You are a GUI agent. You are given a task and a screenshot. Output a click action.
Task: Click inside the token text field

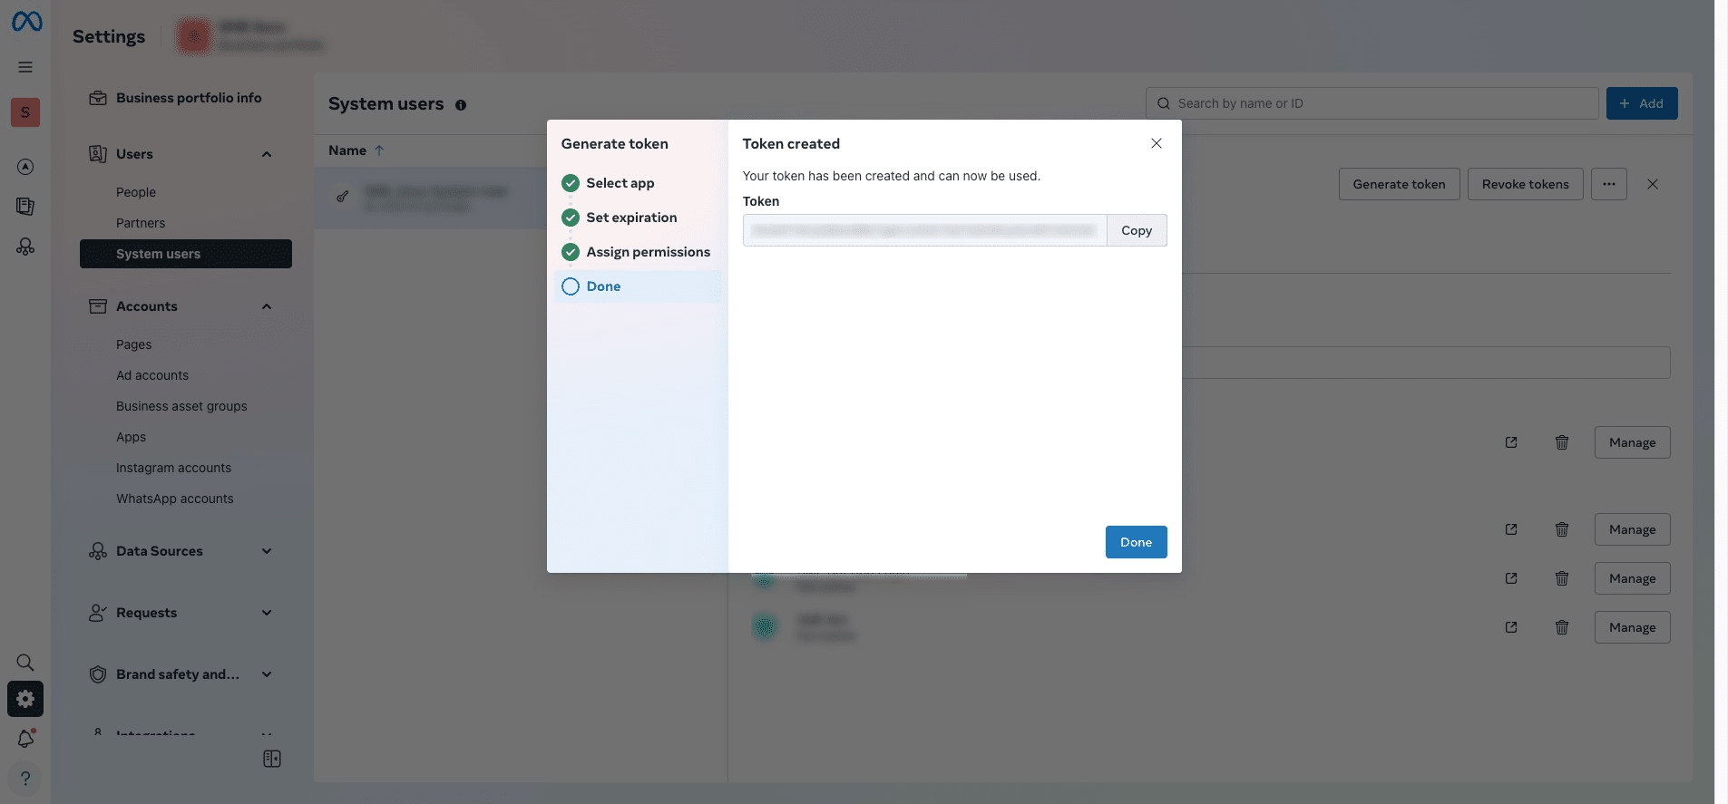(x=924, y=230)
